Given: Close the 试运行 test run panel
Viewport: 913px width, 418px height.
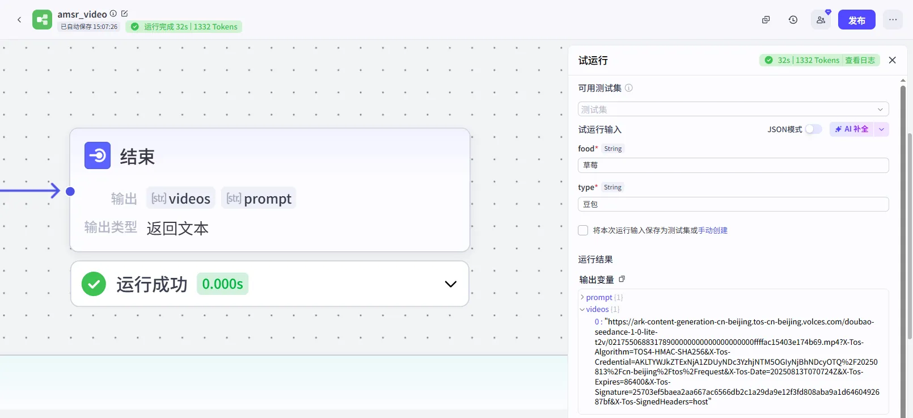Looking at the screenshot, I should 892,60.
